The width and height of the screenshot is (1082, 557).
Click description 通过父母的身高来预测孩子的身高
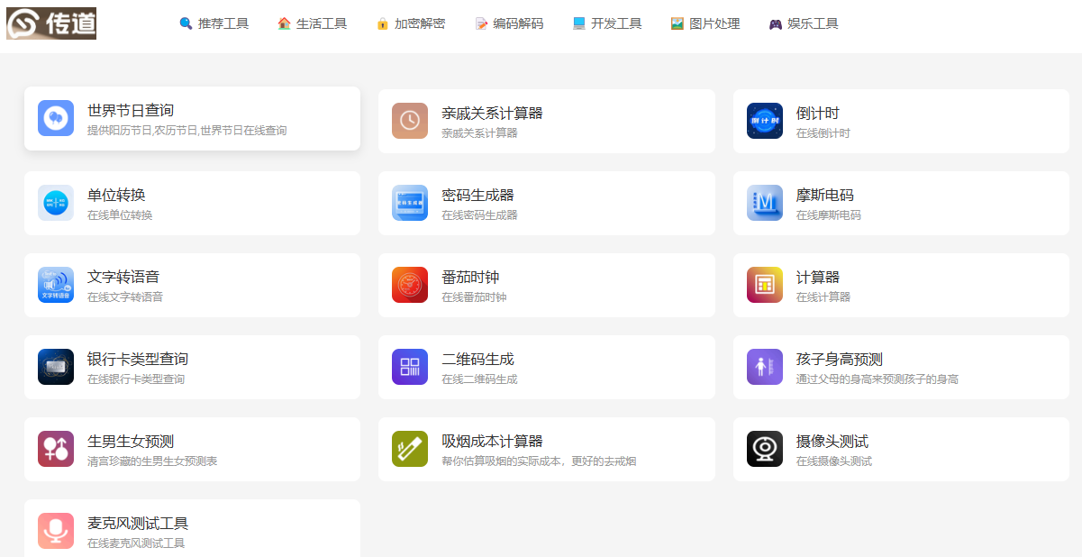[877, 379]
